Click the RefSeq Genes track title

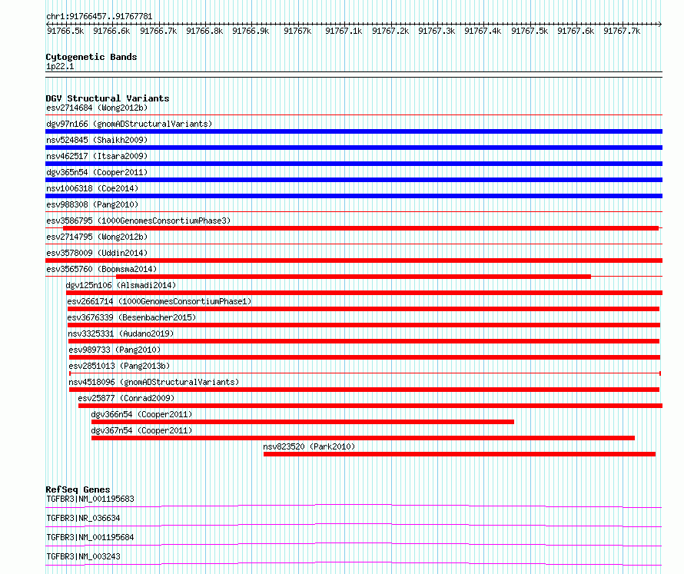(x=78, y=489)
